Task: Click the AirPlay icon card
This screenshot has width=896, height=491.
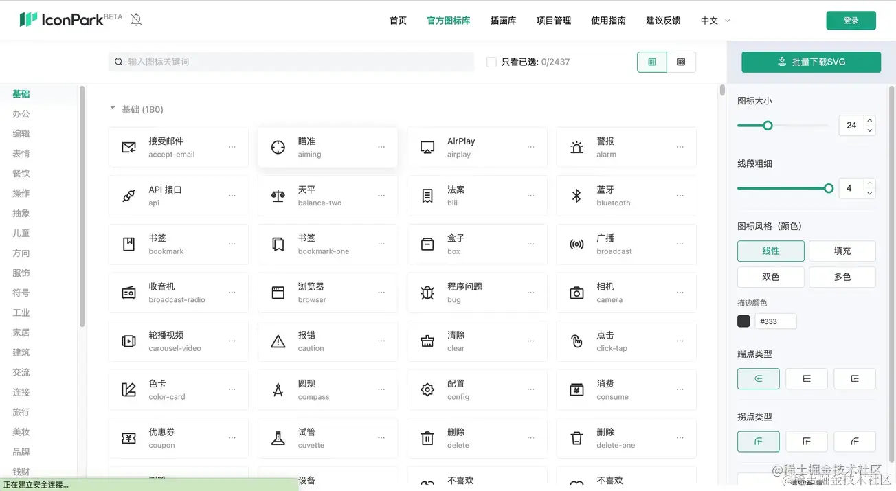Action: click(x=477, y=147)
